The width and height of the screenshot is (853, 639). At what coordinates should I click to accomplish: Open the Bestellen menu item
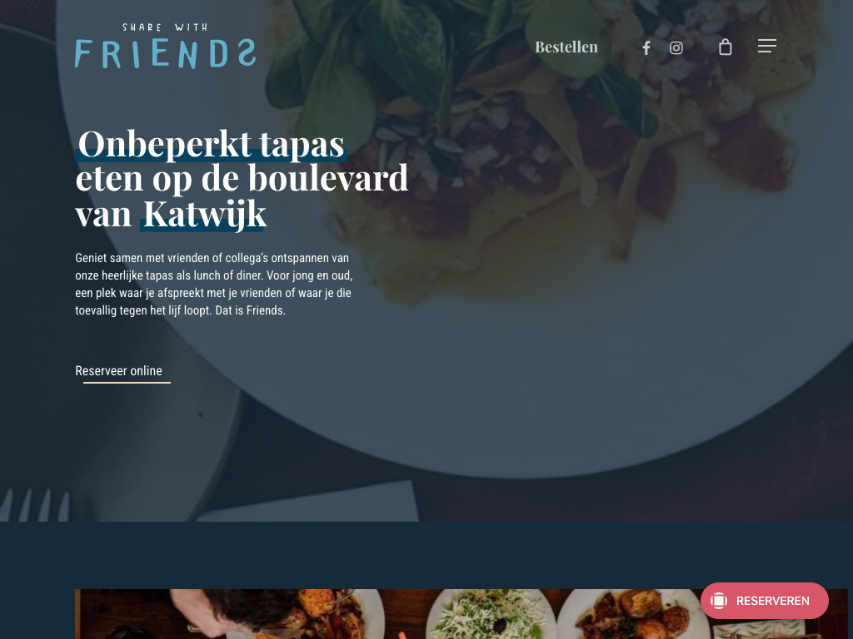566,47
